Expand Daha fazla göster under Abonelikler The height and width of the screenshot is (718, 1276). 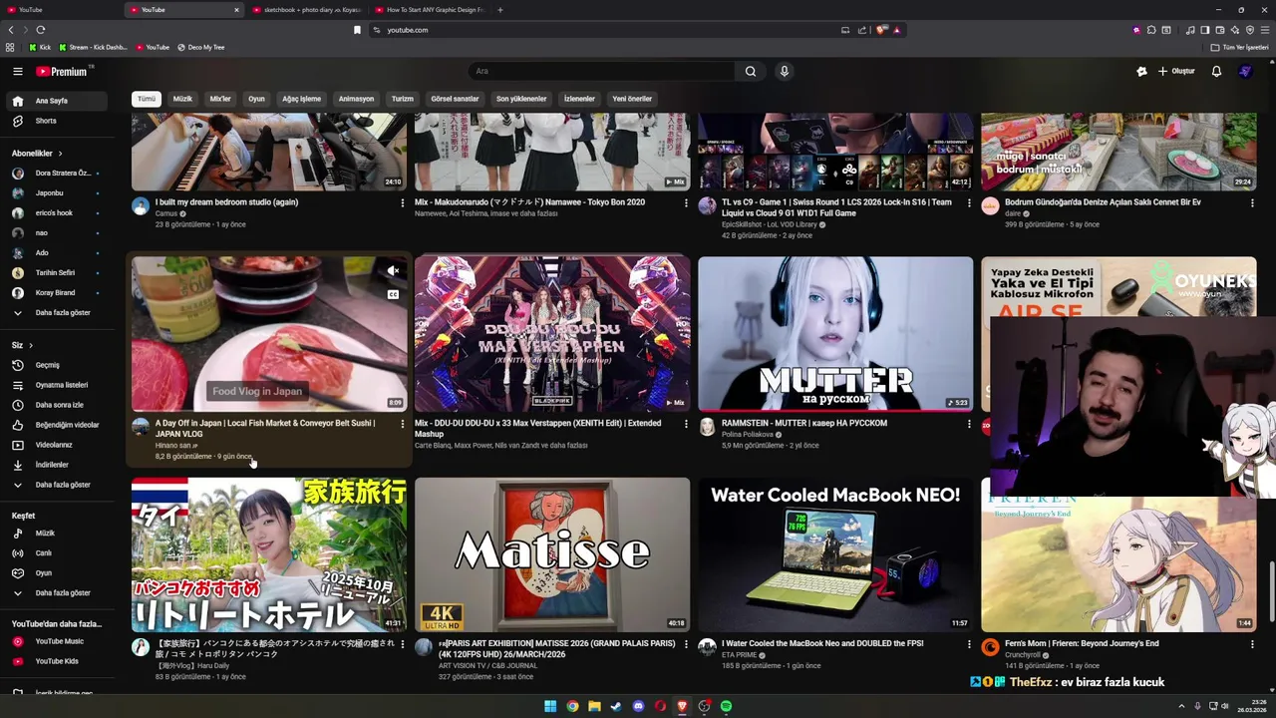click(x=58, y=313)
